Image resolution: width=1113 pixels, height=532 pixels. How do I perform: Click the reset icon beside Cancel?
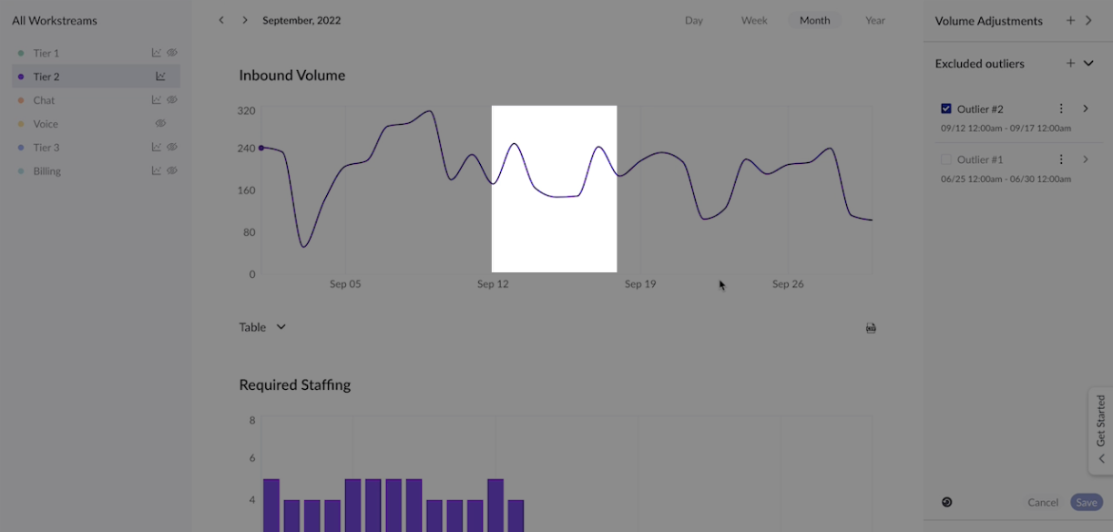pos(947,502)
